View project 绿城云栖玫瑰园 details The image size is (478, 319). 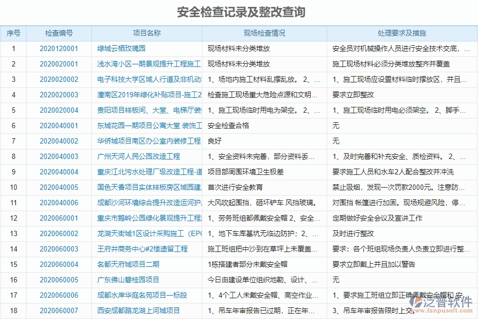point(117,48)
